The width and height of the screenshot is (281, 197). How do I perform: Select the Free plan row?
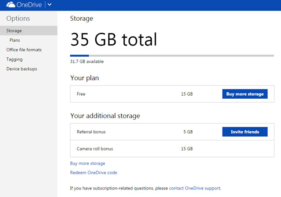[132, 94]
